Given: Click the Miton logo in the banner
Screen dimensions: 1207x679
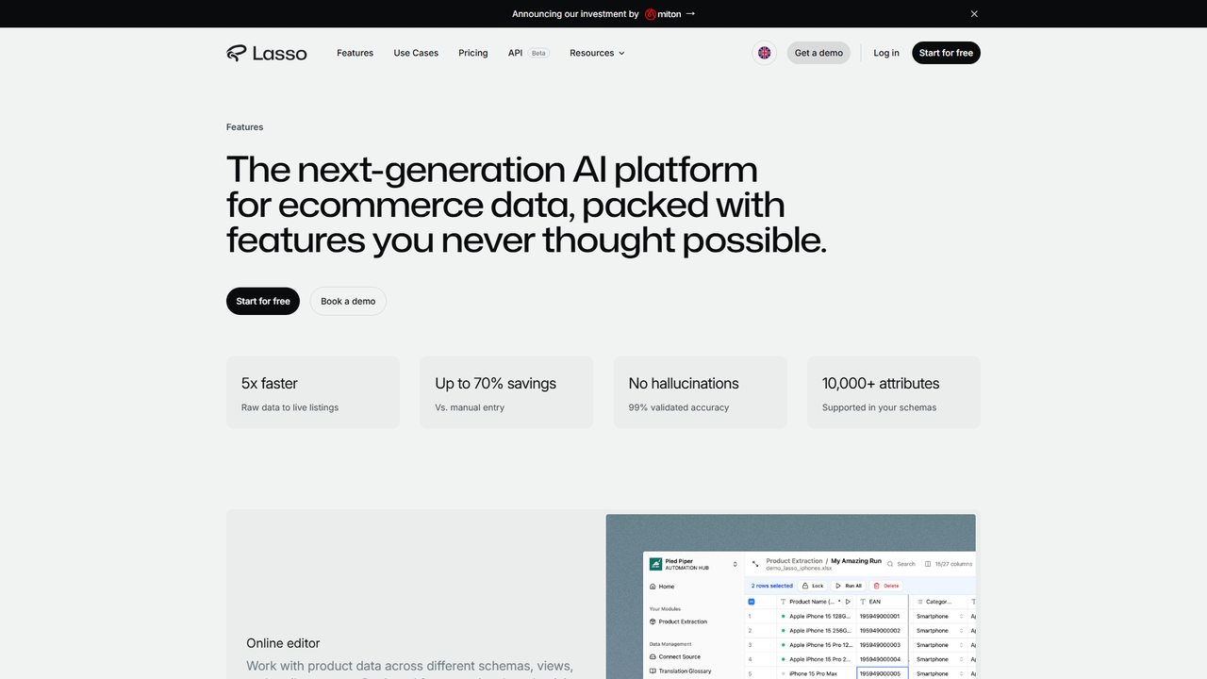Looking at the screenshot, I should pos(663,14).
